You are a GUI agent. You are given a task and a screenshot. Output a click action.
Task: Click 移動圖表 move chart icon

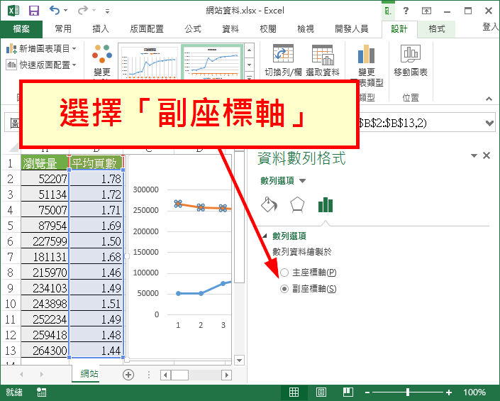point(411,53)
